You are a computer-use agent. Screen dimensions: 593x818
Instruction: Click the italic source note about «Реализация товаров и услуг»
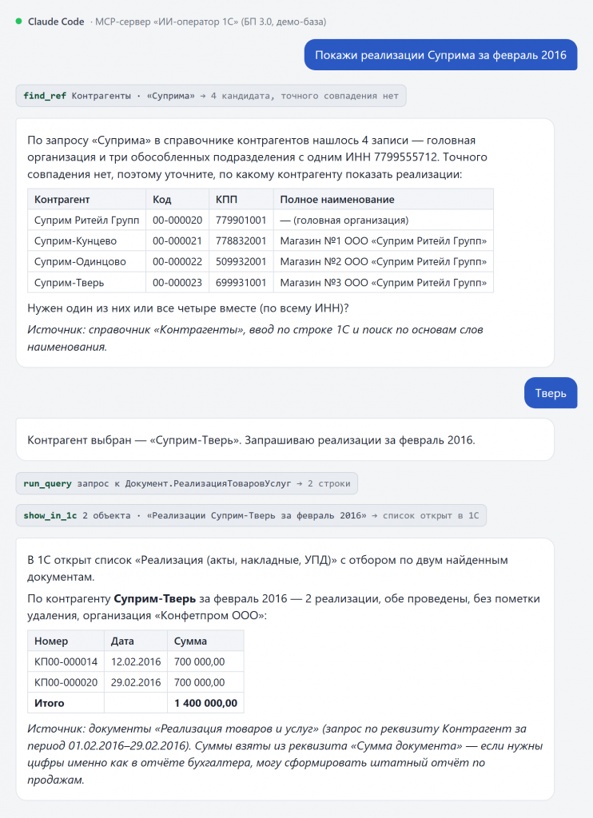coord(285,754)
